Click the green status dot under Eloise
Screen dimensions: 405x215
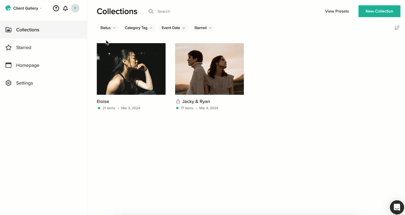point(99,108)
